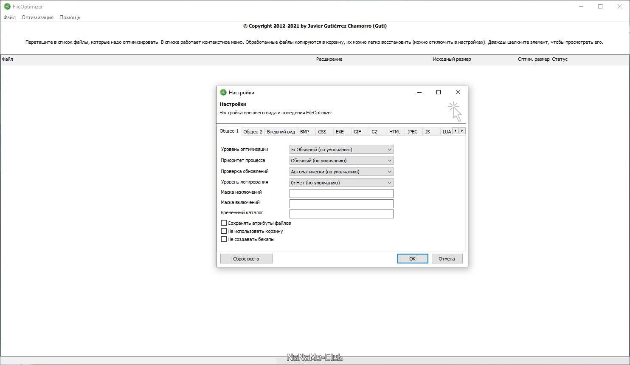
Task: Expand Уровень логирования dropdown
Action: tap(341, 183)
